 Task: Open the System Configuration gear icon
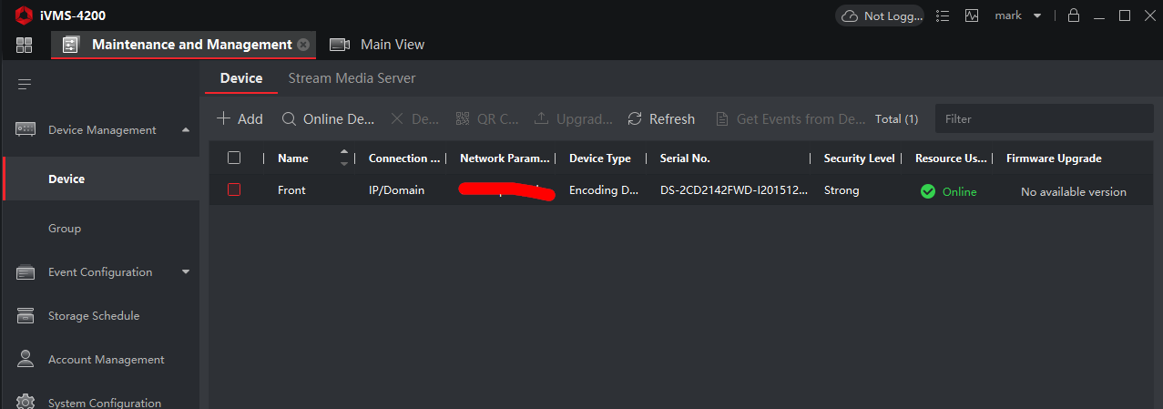point(26,403)
